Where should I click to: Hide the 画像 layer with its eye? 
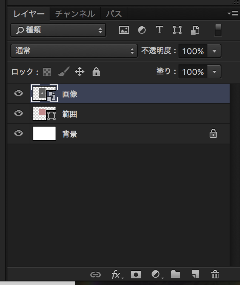pyautogui.click(x=19, y=93)
